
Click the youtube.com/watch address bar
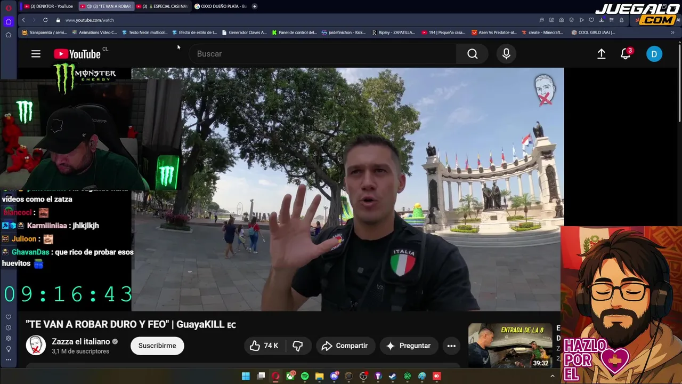click(90, 20)
